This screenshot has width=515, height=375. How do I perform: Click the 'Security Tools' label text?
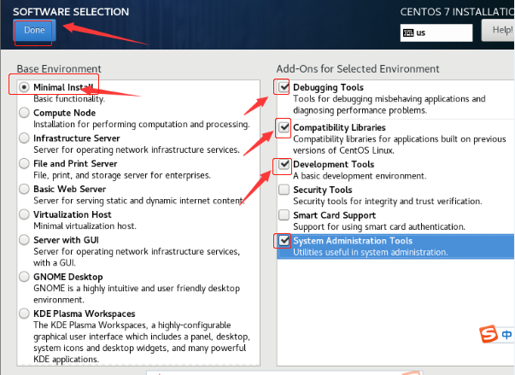[323, 190]
